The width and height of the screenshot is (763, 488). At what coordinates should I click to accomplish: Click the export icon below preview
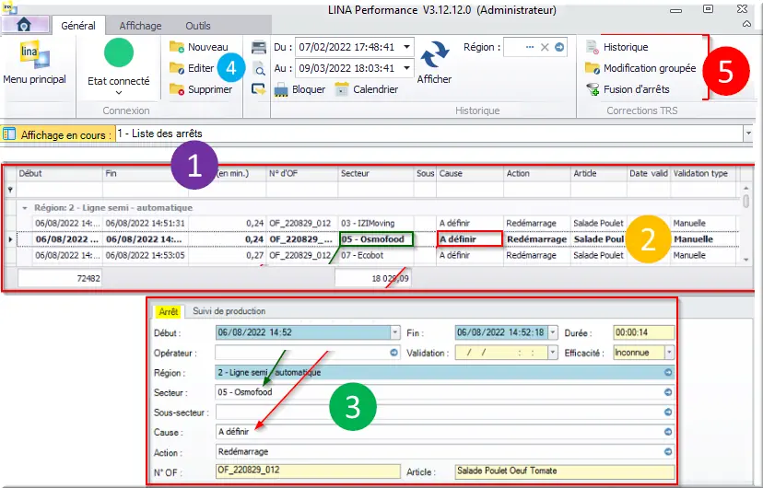pos(258,89)
